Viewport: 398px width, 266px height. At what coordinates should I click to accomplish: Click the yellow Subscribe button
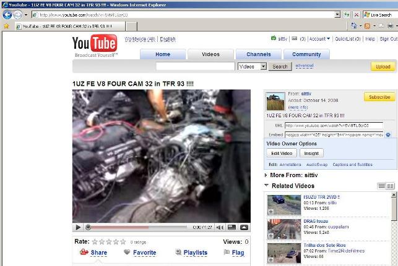coord(379,97)
